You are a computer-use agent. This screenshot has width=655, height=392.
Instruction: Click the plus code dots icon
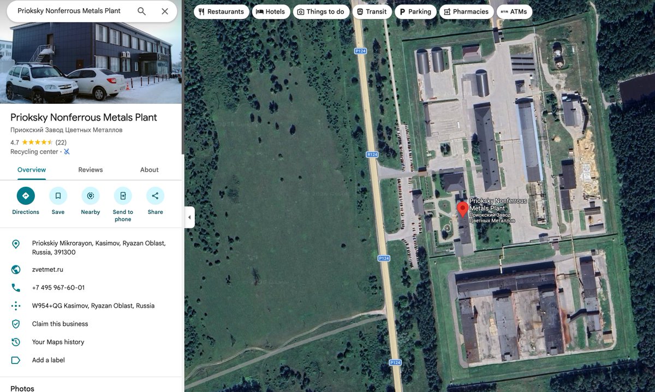[x=16, y=306]
